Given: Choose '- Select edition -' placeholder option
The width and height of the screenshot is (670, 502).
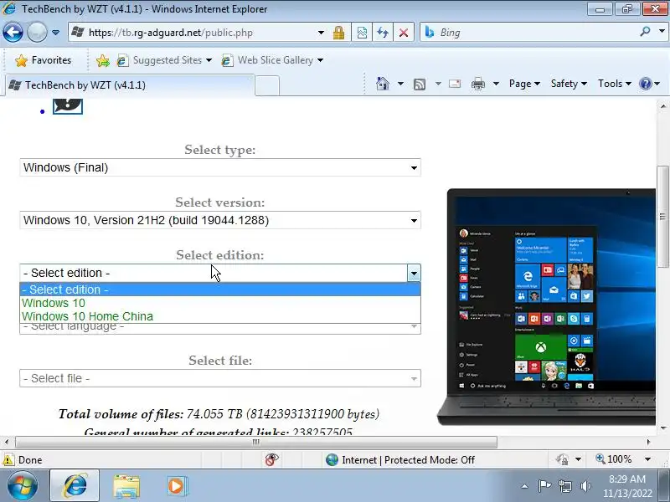Looking at the screenshot, I should [x=220, y=289].
